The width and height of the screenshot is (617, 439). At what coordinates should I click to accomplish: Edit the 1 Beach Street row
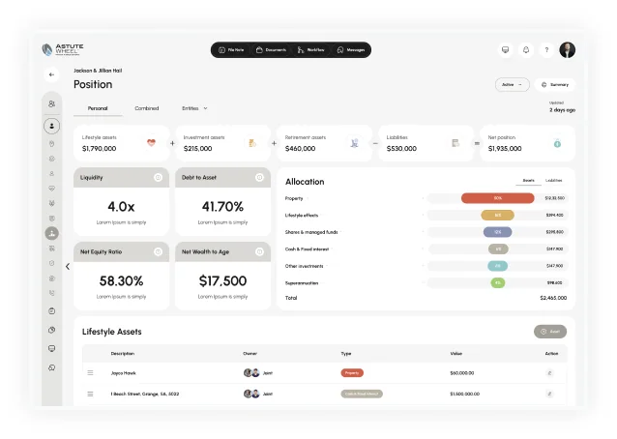click(x=549, y=394)
